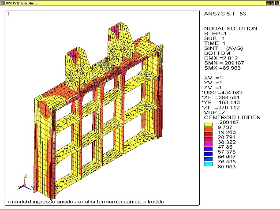Pick the blue 66.907 legend swatch
This screenshot has height=210, width=280.
point(208,159)
